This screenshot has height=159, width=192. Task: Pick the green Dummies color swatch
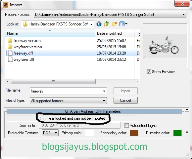[177, 133]
